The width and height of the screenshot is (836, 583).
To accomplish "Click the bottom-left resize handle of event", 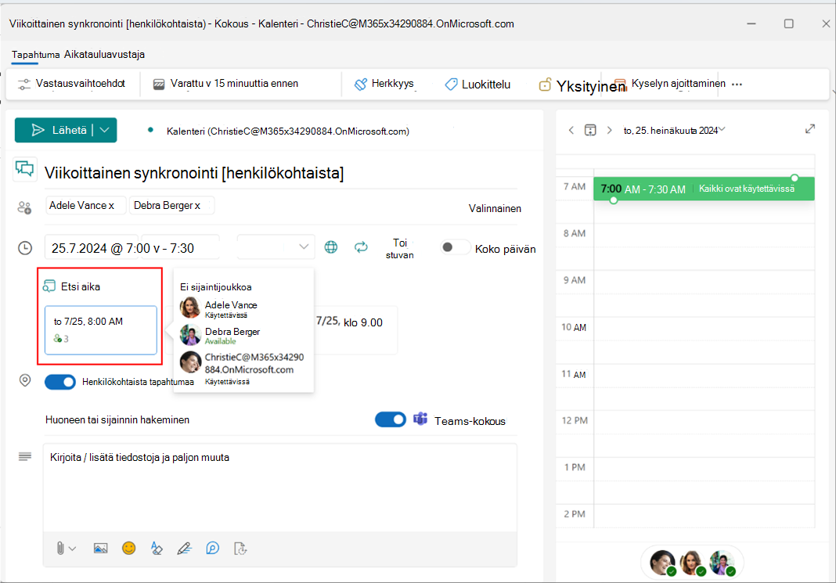I will (614, 200).
